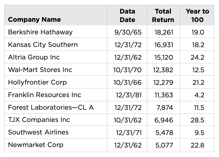The height and width of the screenshot is (157, 219).
Task: Click the 18,261 total return value
Action: coord(164,32)
